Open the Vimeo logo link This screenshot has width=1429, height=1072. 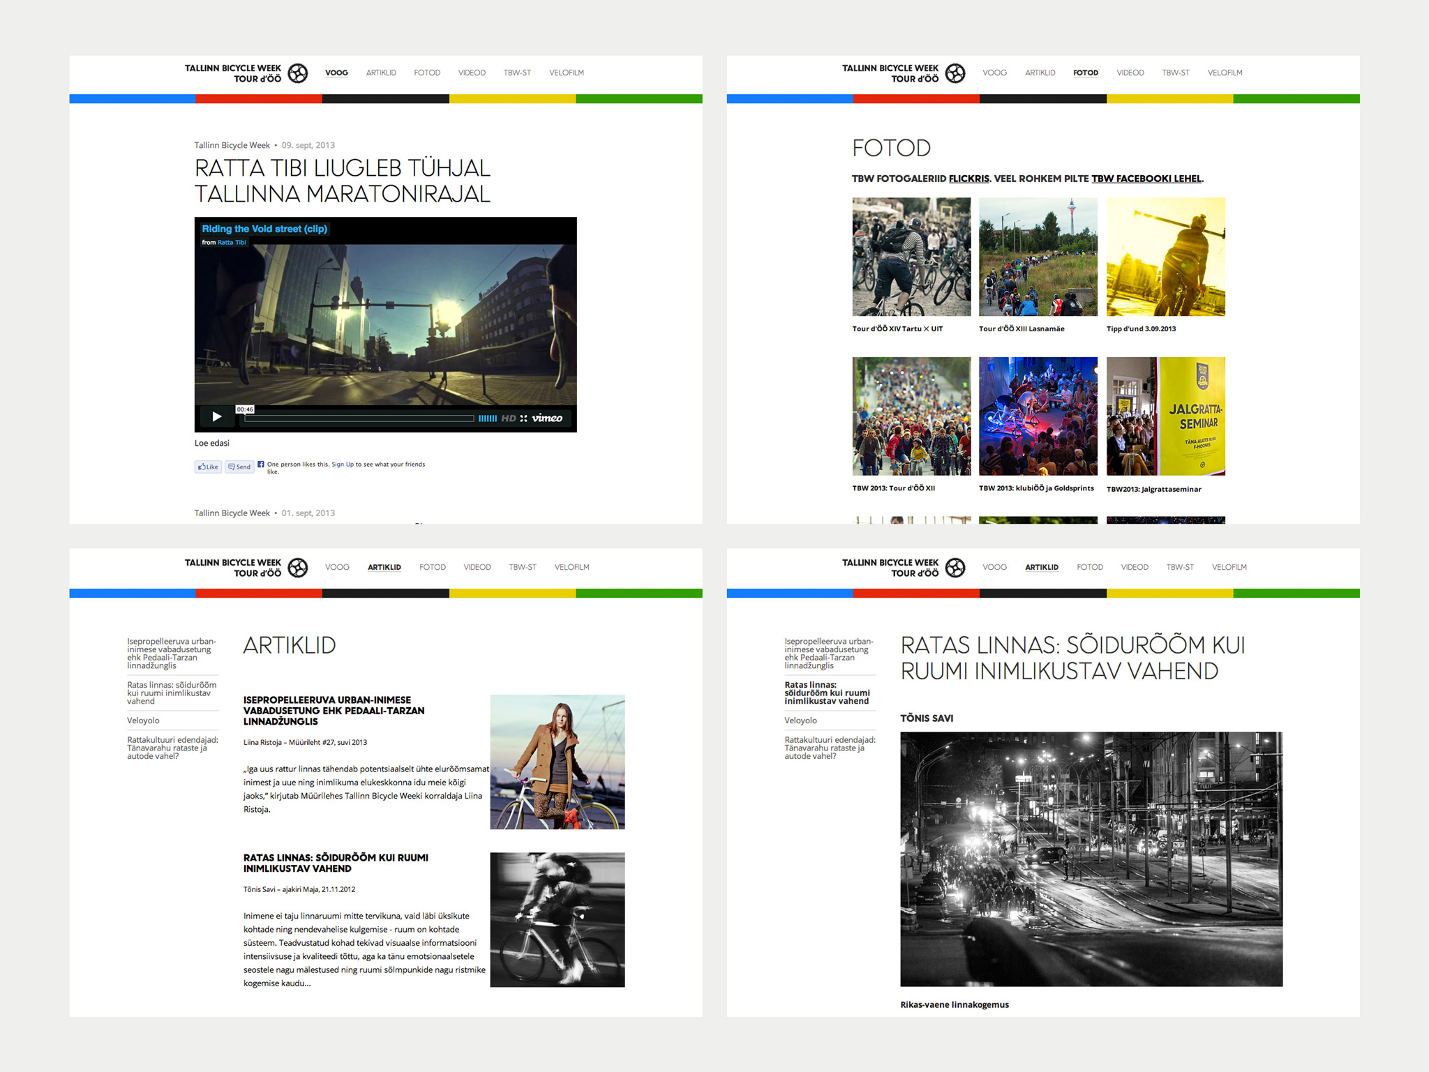(x=547, y=418)
